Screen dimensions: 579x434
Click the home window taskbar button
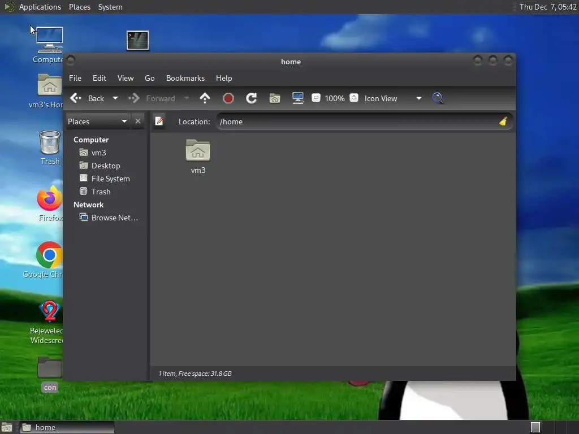[x=67, y=427]
